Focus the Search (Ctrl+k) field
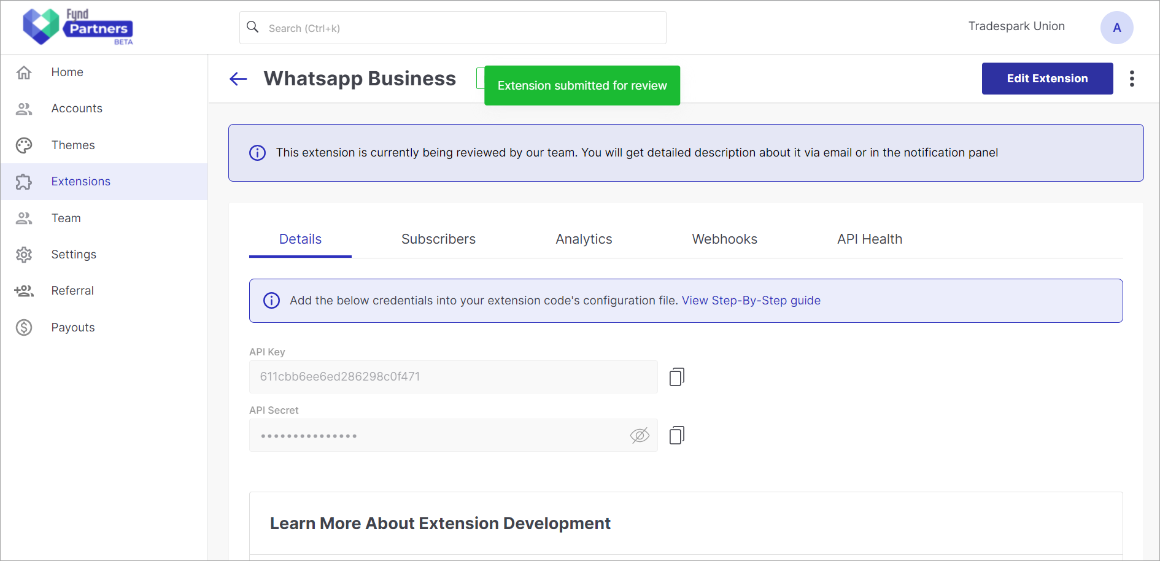Viewport: 1160px width, 561px height. tap(453, 28)
